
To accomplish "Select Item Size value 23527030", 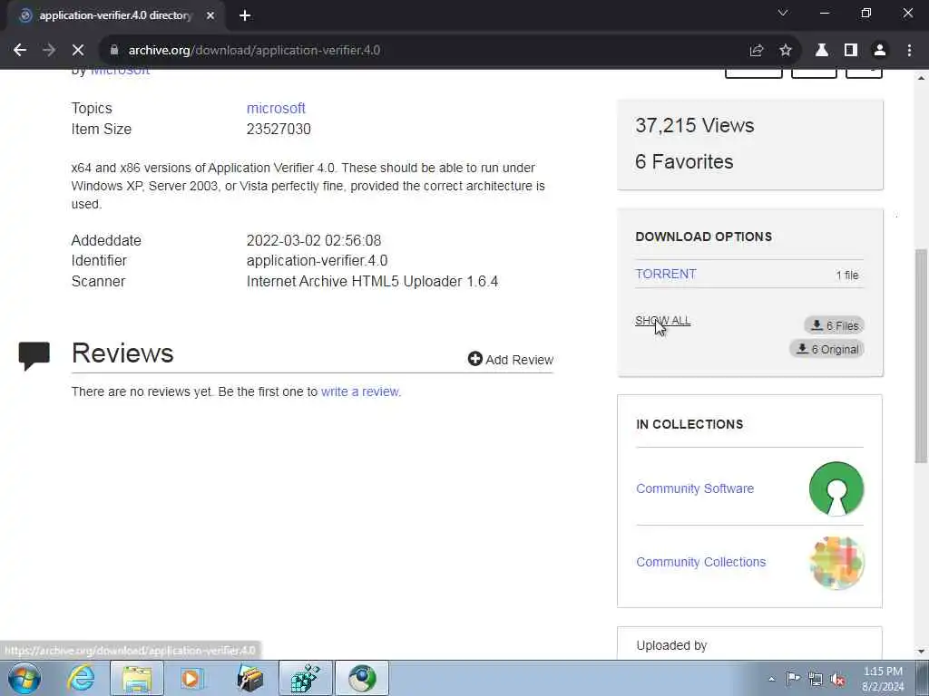I will tap(279, 129).
